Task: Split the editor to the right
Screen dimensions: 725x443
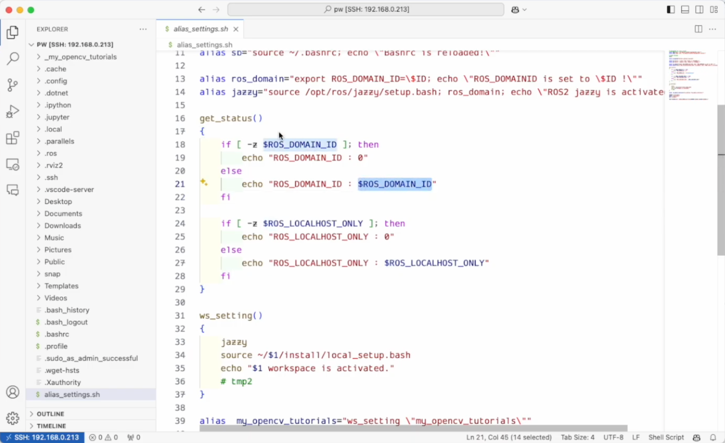Action: click(698, 29)
